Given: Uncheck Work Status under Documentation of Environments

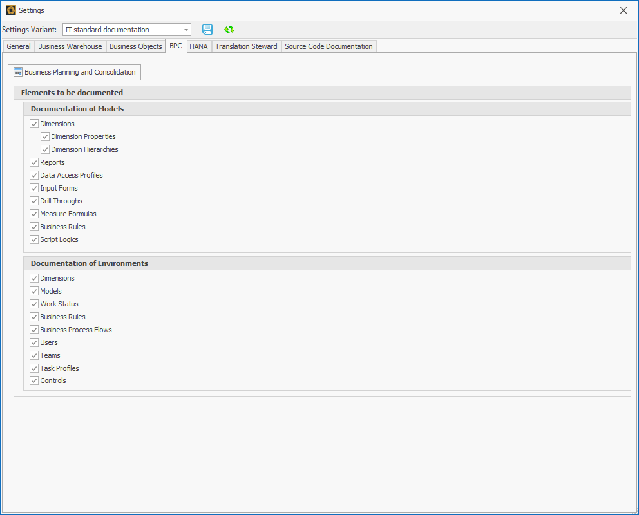Looking at the screenshot, I should (x=33, y=304).
